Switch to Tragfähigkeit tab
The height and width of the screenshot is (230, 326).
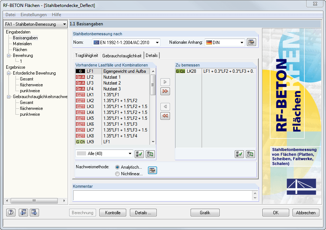pyautogui.click(x=86, y=55)
